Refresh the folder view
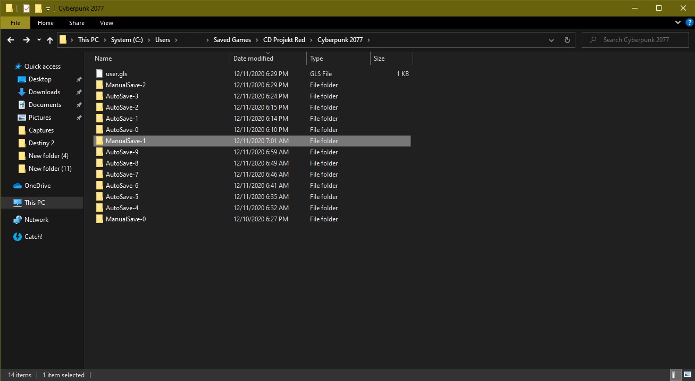 coord(567,40)
